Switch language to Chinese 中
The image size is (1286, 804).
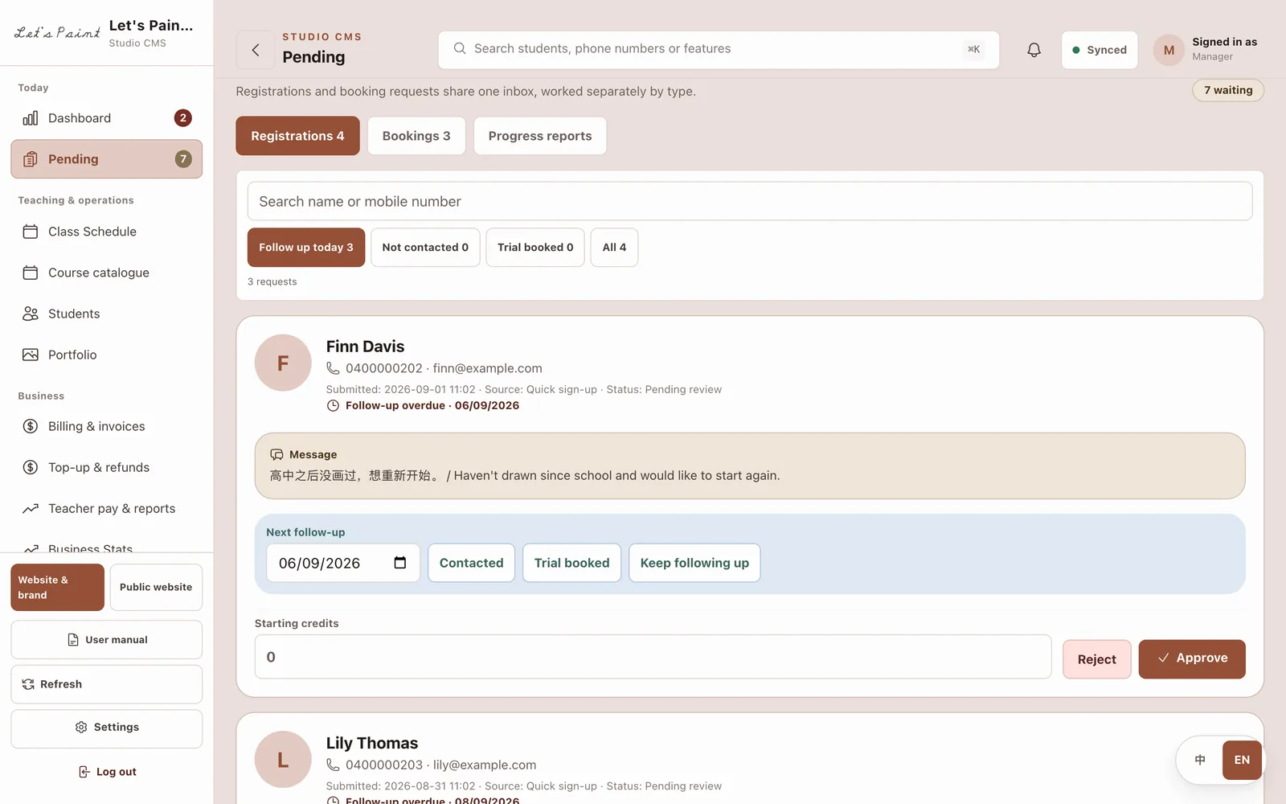(1200, 760)
